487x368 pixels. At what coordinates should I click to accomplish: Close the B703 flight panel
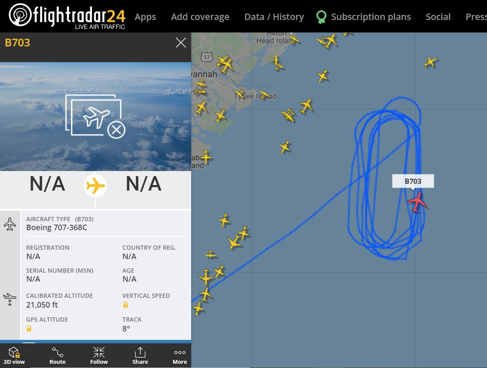[x=181, y=43]
